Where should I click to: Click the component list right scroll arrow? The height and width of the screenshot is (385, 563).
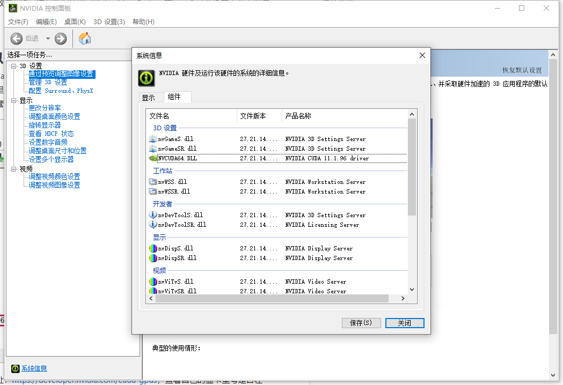tap(403, 299)
